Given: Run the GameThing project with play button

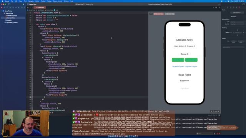Looking at the screenshot, I should pos(23,4).
